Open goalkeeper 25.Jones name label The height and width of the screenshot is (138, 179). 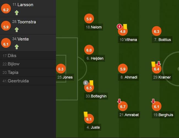65,77
